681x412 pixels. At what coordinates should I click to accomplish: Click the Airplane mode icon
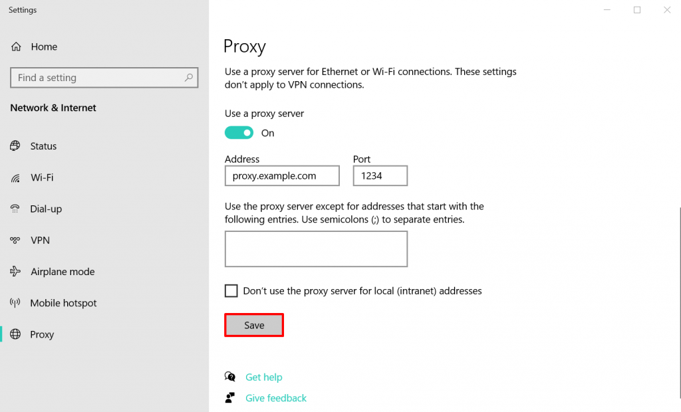click(x=15, y=272)
